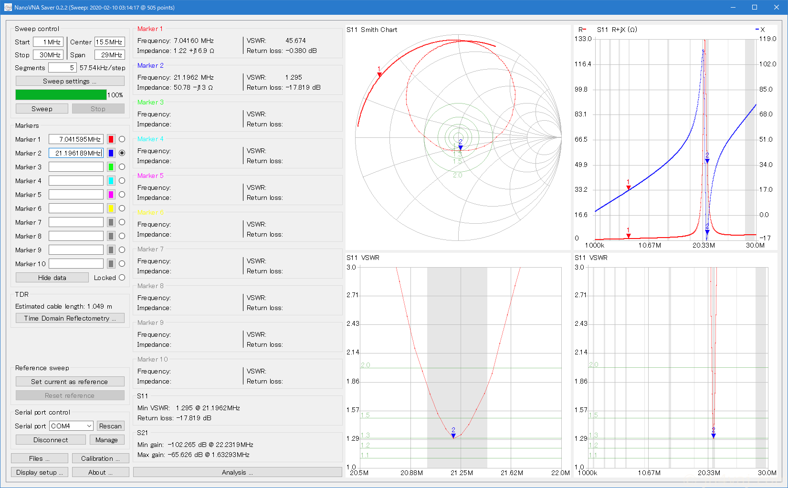Screen dimensions: 788x488
Task: Open Time Domain Reflectometry window
Action: coord(70,318)
